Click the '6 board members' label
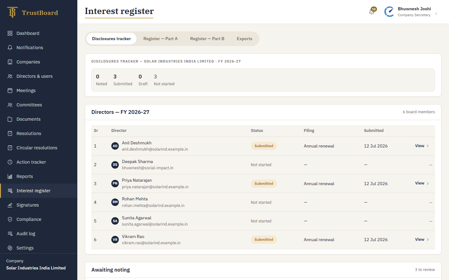This screenshot has width=449, height=280. (419, 112)
